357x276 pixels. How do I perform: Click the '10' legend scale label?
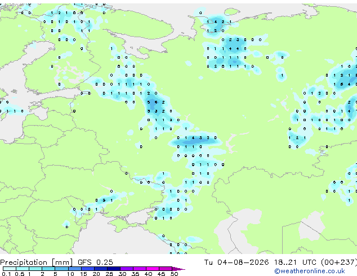click(70, 274)
